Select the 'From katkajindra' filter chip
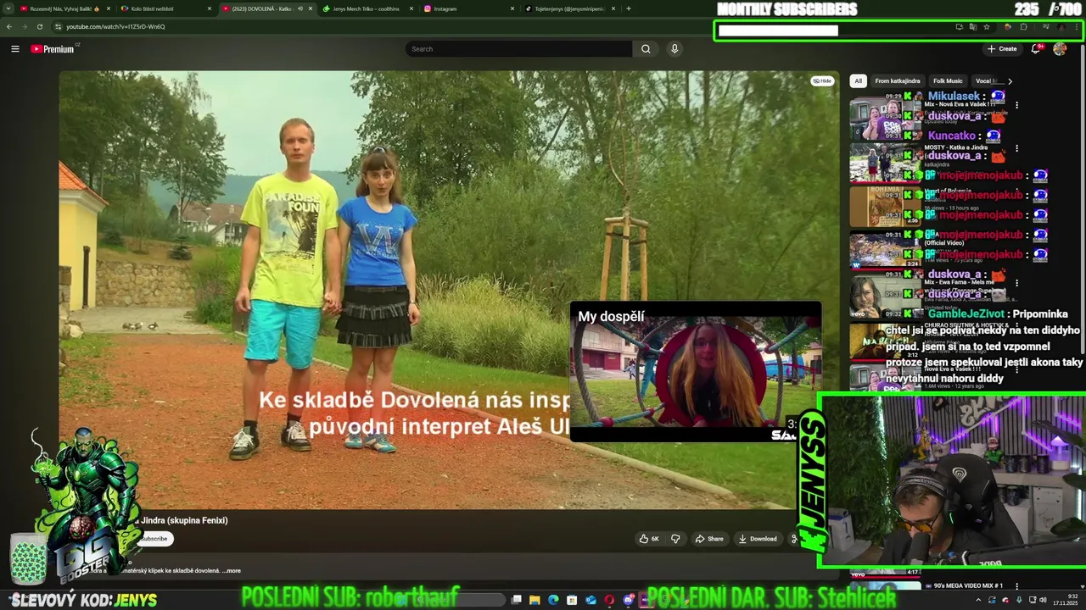Screen dimensions: 1086x610 point(898,81)
